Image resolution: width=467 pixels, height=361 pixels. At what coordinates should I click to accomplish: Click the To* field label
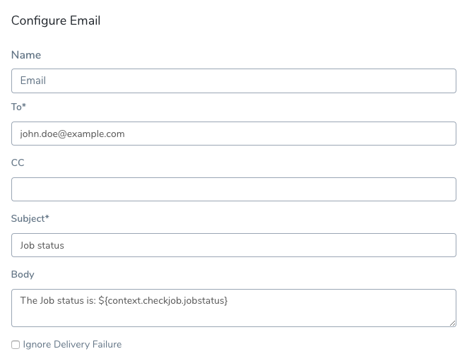pyautogui.click(x=18, y=107)
